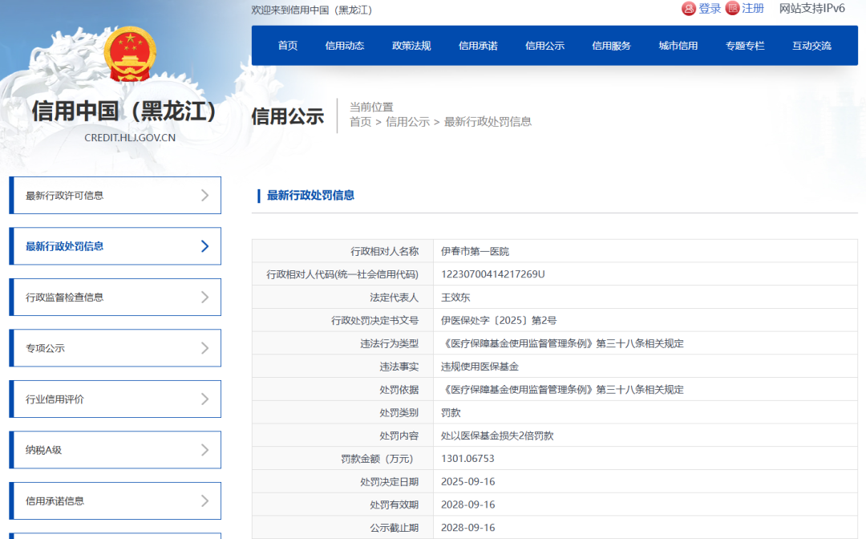Click the 登录 user icon
Viewport: 866px width, 539px height.
coord(688,8)
